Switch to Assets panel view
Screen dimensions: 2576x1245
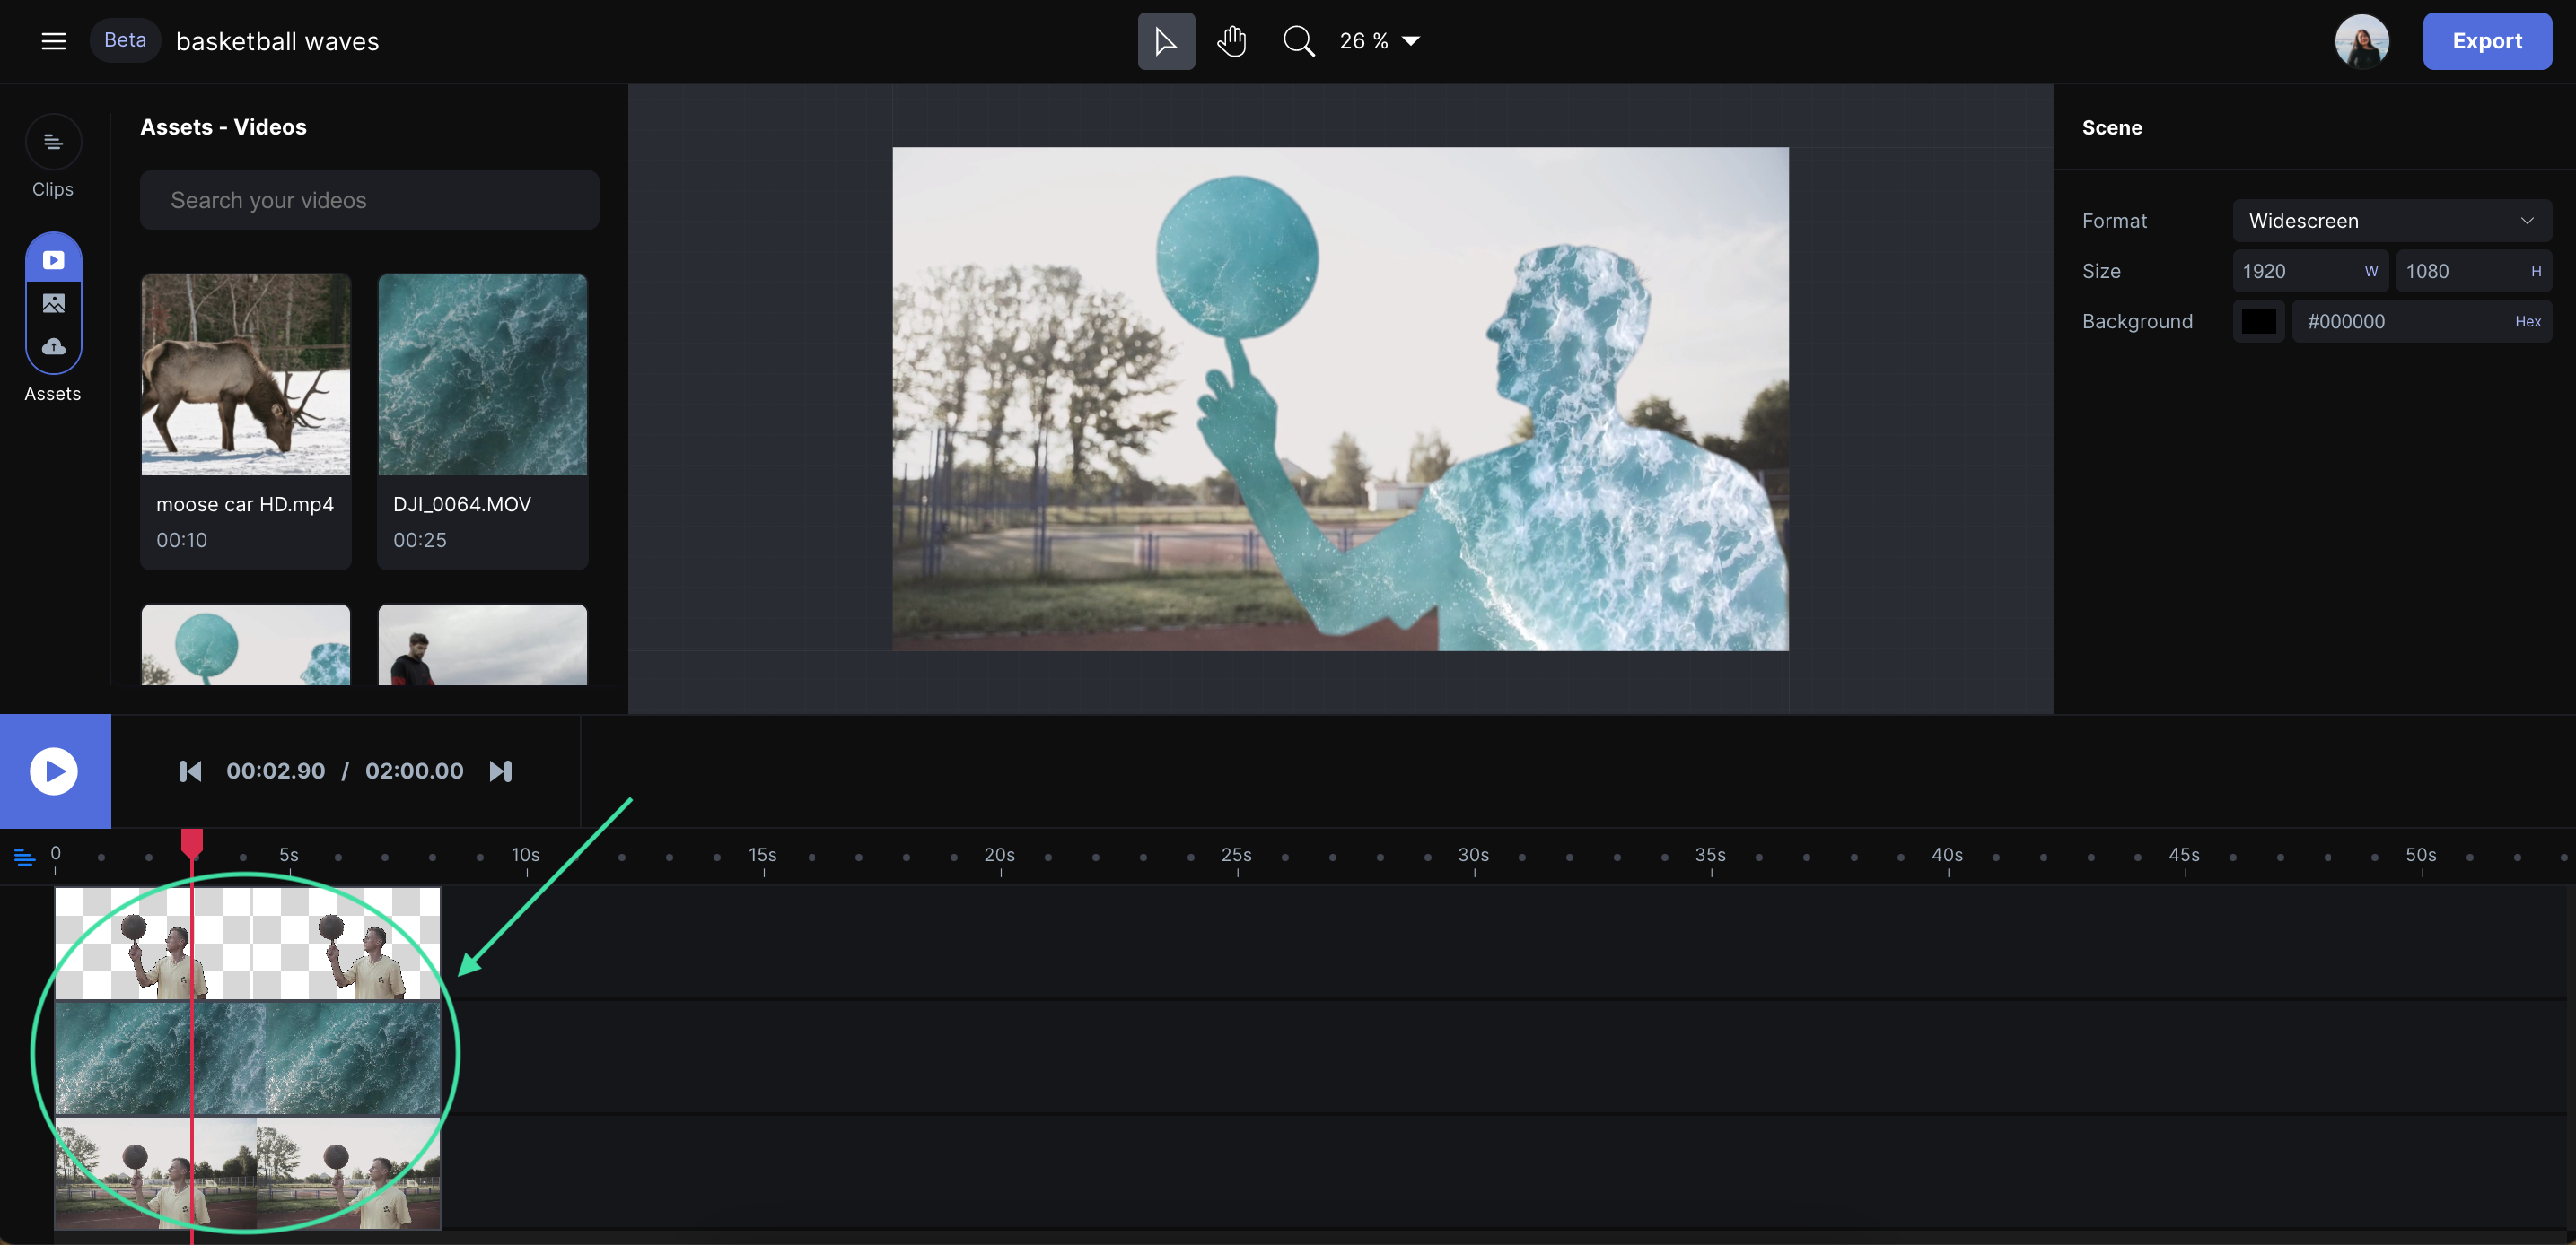51,324
